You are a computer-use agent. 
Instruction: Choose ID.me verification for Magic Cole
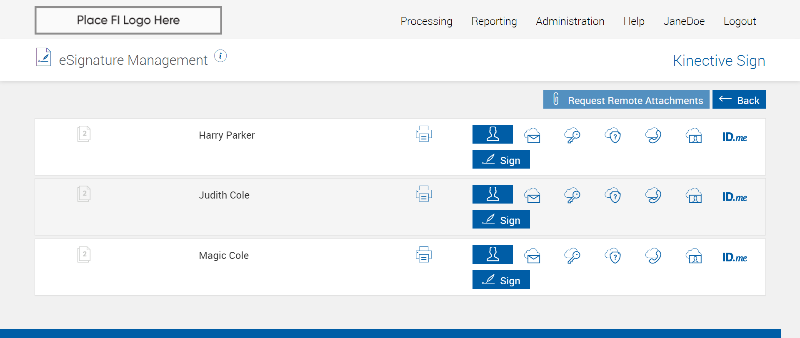tap(735, 258)
